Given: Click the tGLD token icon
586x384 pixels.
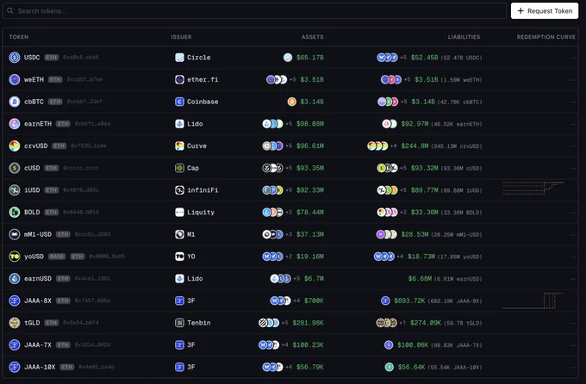Looking at the screenshot, I should click(15, 322).
